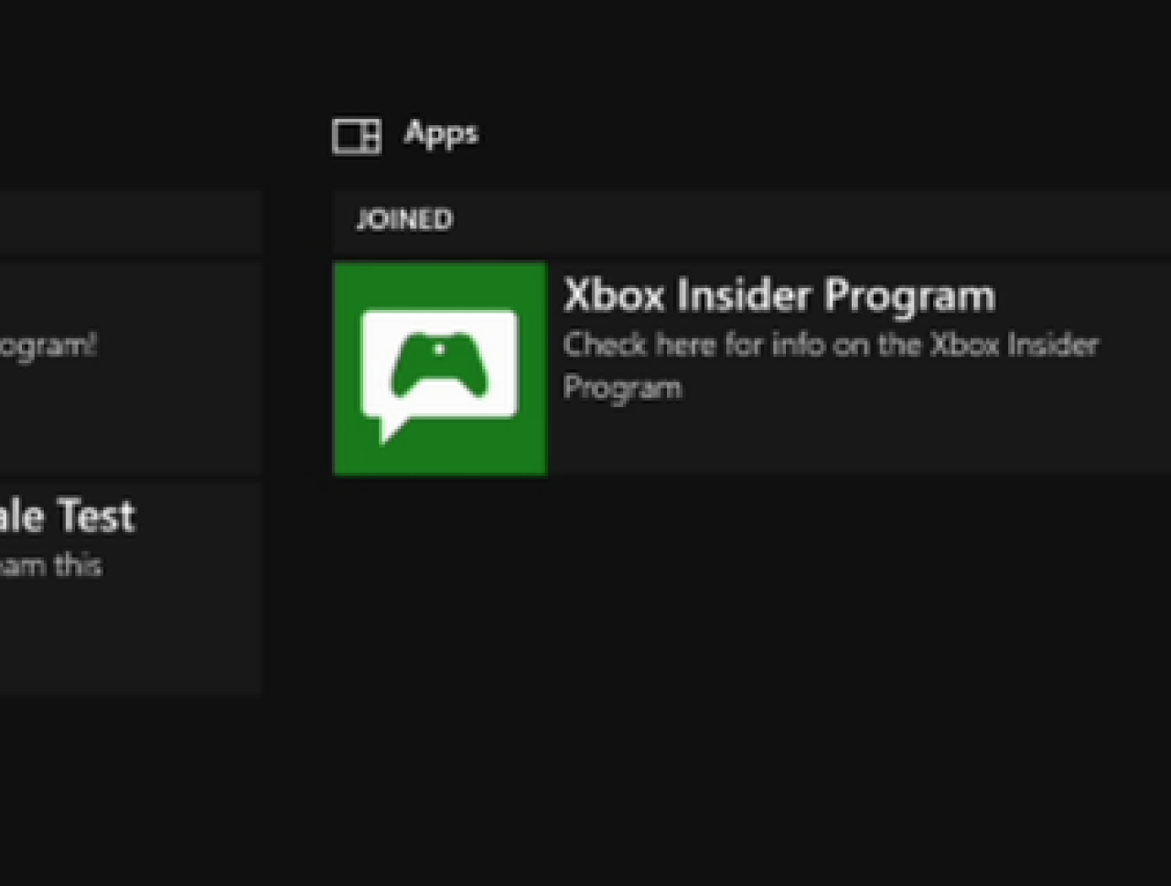Select the 'ale Test' item in left panel
Image resolution: width=1171 pixels, height=886 pixels.
click(x=67, y=516)
